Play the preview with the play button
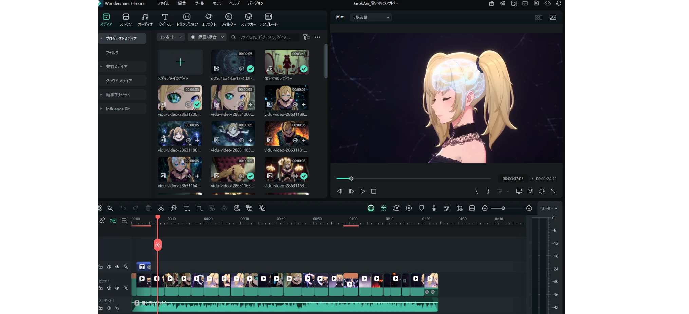Image resolution: width=689 pixels, height=314 pixels. [x=362, y=191]
